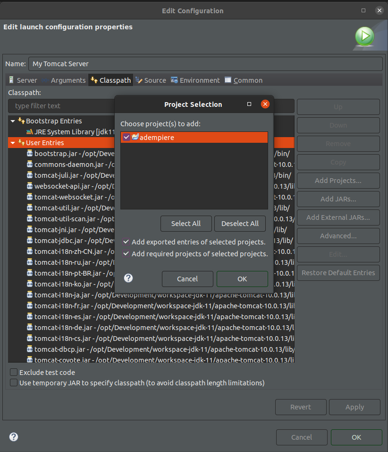The height and width of the screenshot is (452, 388).
Task: Close the Project Selection dialog with the orange X
Action: [x=265, y=104]
